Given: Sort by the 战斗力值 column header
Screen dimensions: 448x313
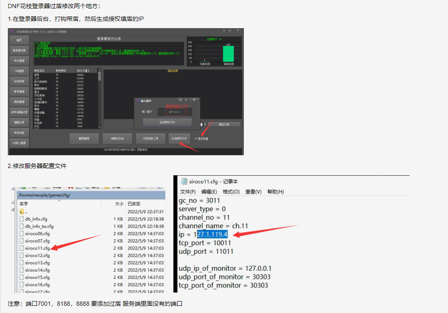Looking at the screenshot, I should click(x=86, y=70).
